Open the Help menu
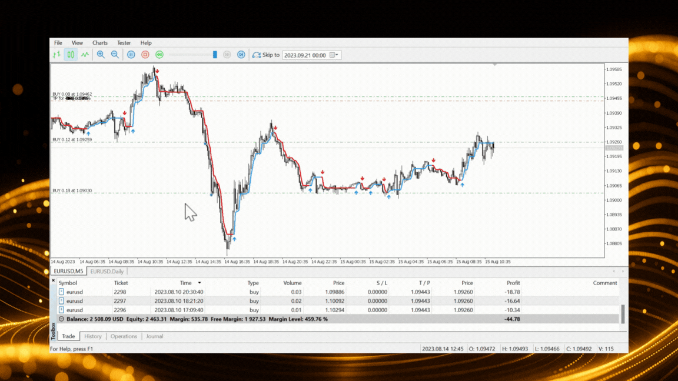Screen dimensions: 678x381 146,43
